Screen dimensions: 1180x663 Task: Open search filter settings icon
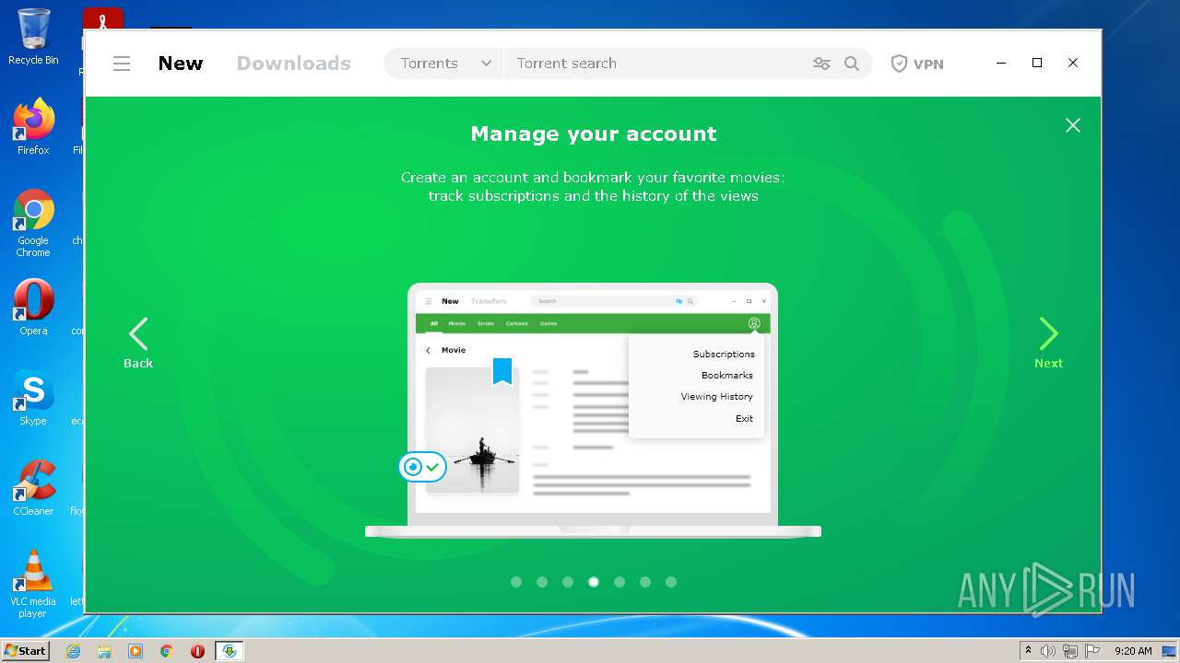point(821,64)
